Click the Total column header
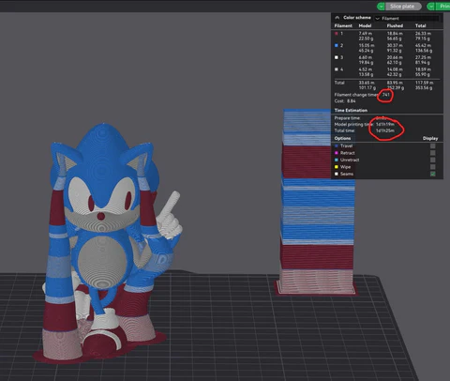The image size is (450, 381). click(x=421, y=25)
